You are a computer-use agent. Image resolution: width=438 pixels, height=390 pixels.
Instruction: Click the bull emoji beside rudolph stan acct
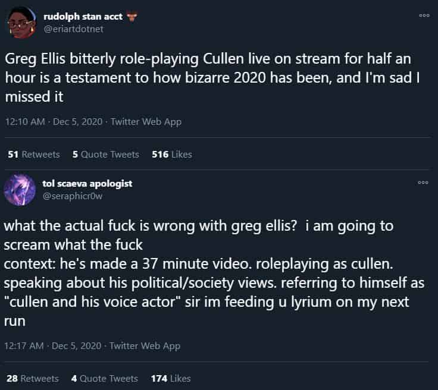tap(132, 17)
